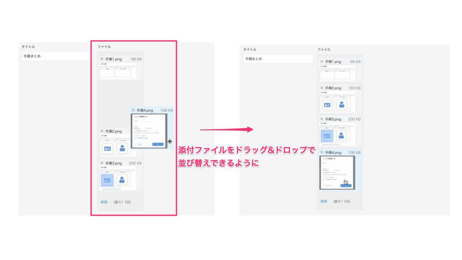
Task: Remove 手順3.png in the left panel
Action: coord(102,163)
